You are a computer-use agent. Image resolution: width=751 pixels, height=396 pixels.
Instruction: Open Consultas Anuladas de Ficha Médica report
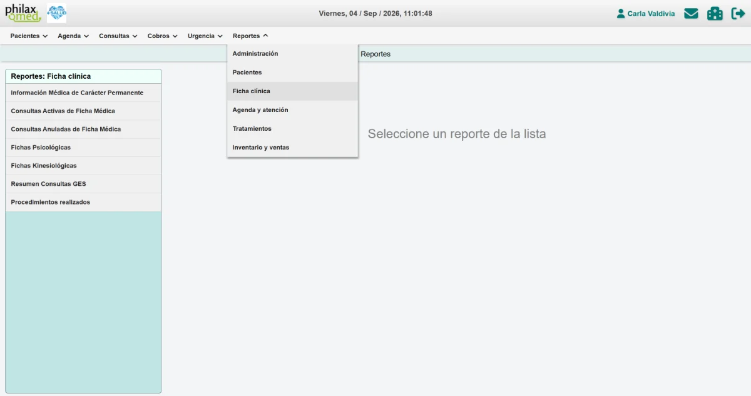(x=83, y=129)
